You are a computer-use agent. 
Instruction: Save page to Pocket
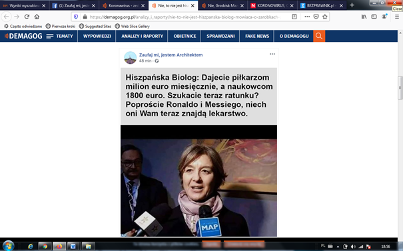316,17
